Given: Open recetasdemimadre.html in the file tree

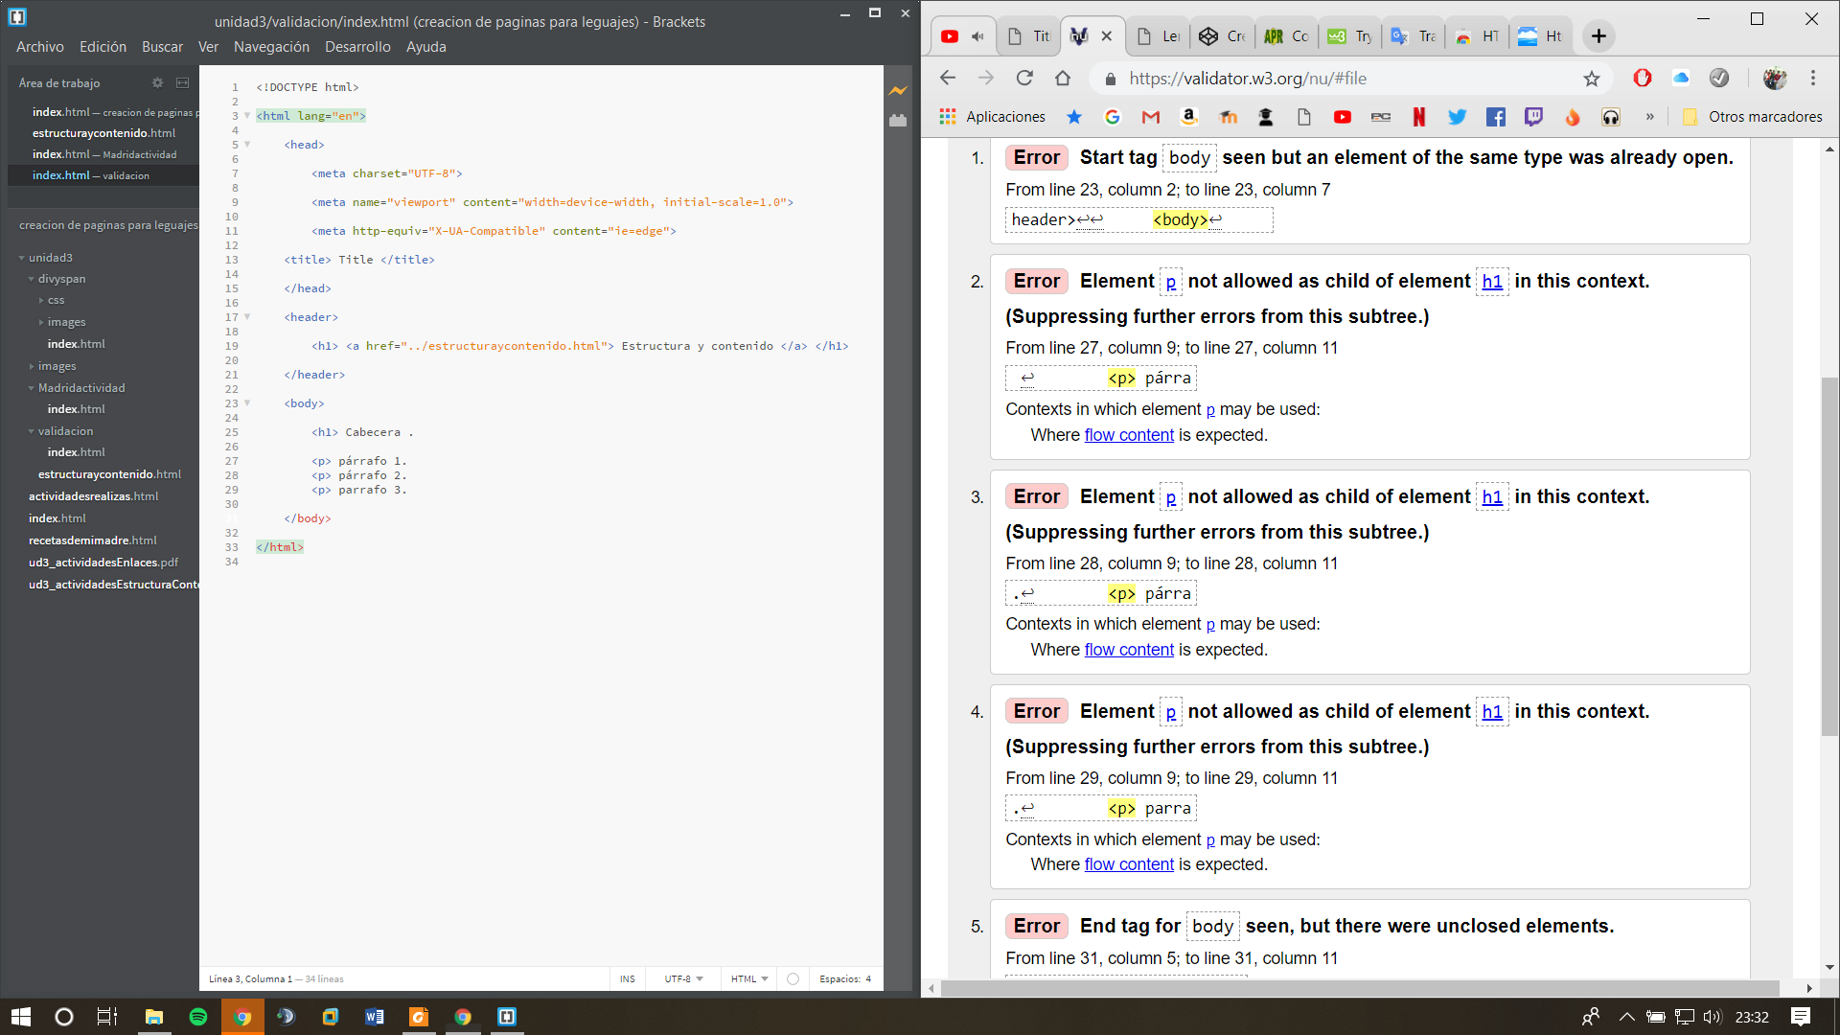Looking at the screenshot, I should [x=93, y=540].
